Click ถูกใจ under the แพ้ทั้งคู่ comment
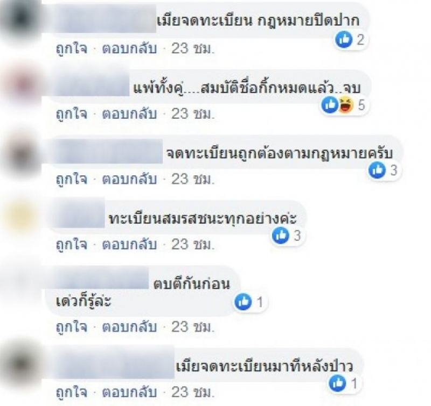 [72, 114]
